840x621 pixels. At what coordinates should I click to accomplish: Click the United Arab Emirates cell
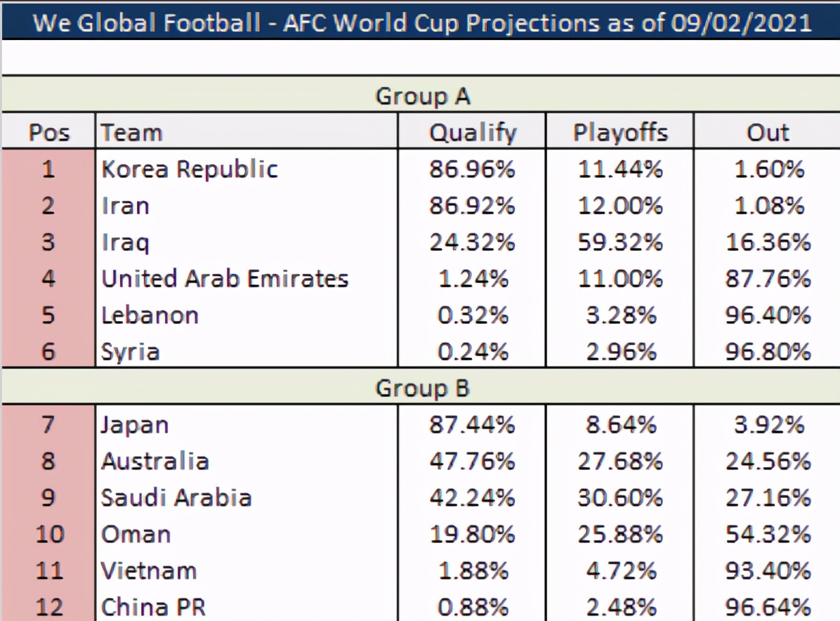pyautogui.click(x=225, y=279)
